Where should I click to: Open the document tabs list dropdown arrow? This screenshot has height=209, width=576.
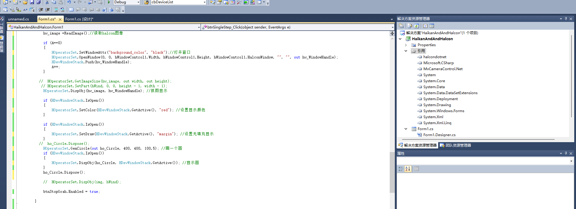click(x=392, y=19)
